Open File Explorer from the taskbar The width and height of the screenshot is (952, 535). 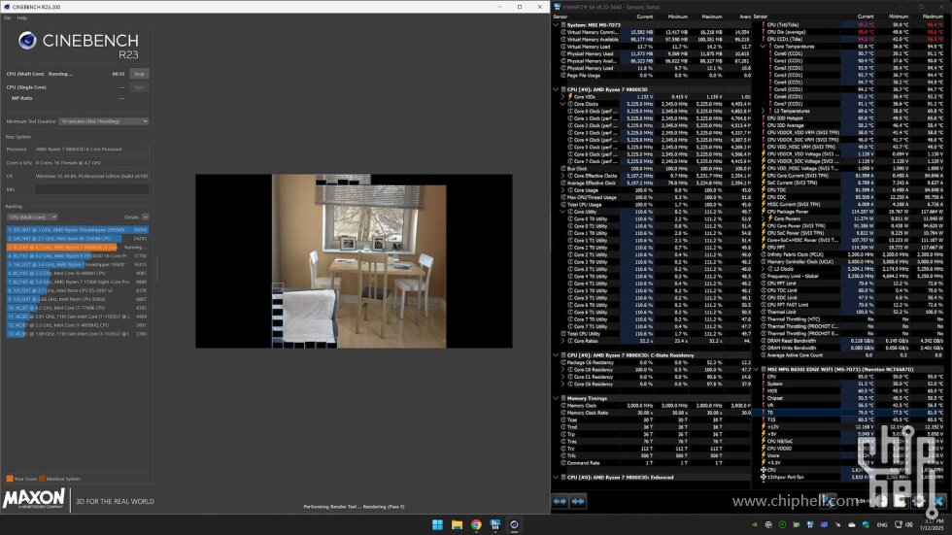[457, 524]
